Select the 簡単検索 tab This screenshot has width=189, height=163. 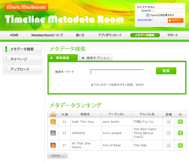point(63,58)
